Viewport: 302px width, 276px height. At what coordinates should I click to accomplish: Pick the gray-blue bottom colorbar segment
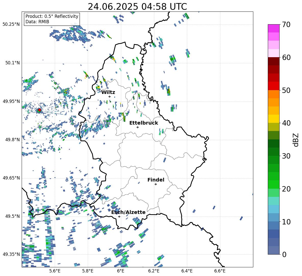[273, 250]
